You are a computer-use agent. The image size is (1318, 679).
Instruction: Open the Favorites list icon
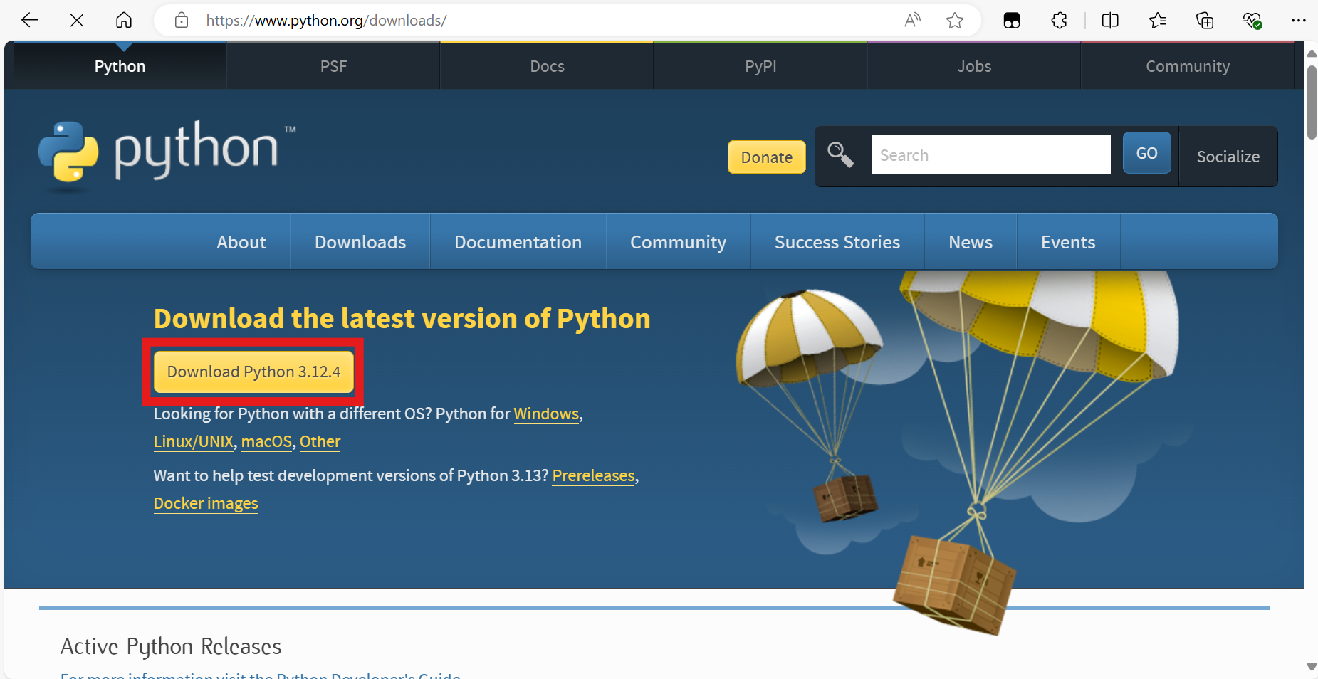coord(1158,21)
